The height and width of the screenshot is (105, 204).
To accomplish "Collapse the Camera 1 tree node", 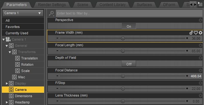I will tap(4, 39).
